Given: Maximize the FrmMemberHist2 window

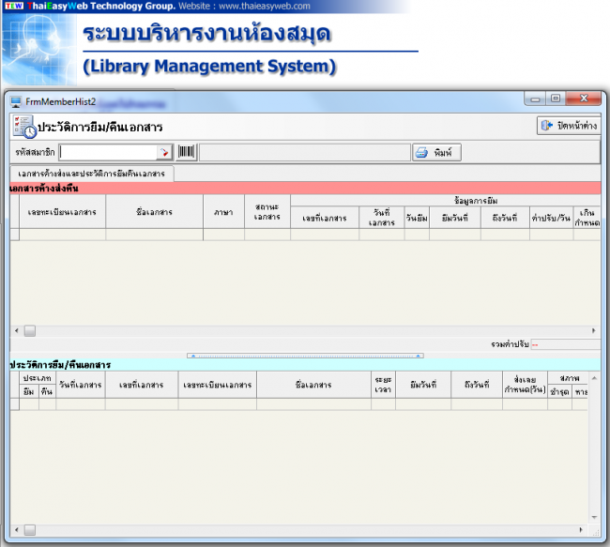Looking at the screenshot, I should click(x=556, y=99).
